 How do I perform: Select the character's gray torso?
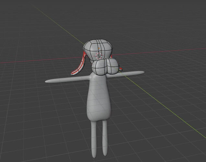click(x=99, y=97)
